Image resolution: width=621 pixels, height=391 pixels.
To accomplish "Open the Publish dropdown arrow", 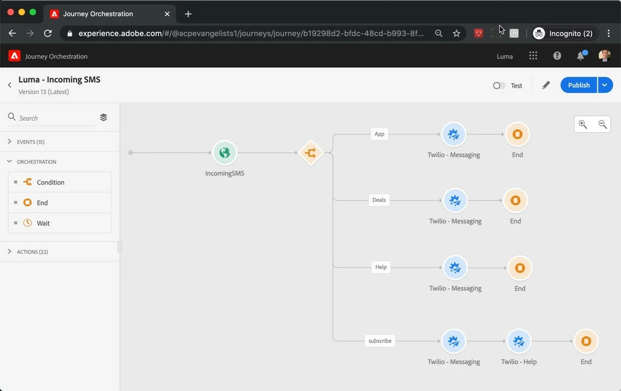I will click(605, 85).
